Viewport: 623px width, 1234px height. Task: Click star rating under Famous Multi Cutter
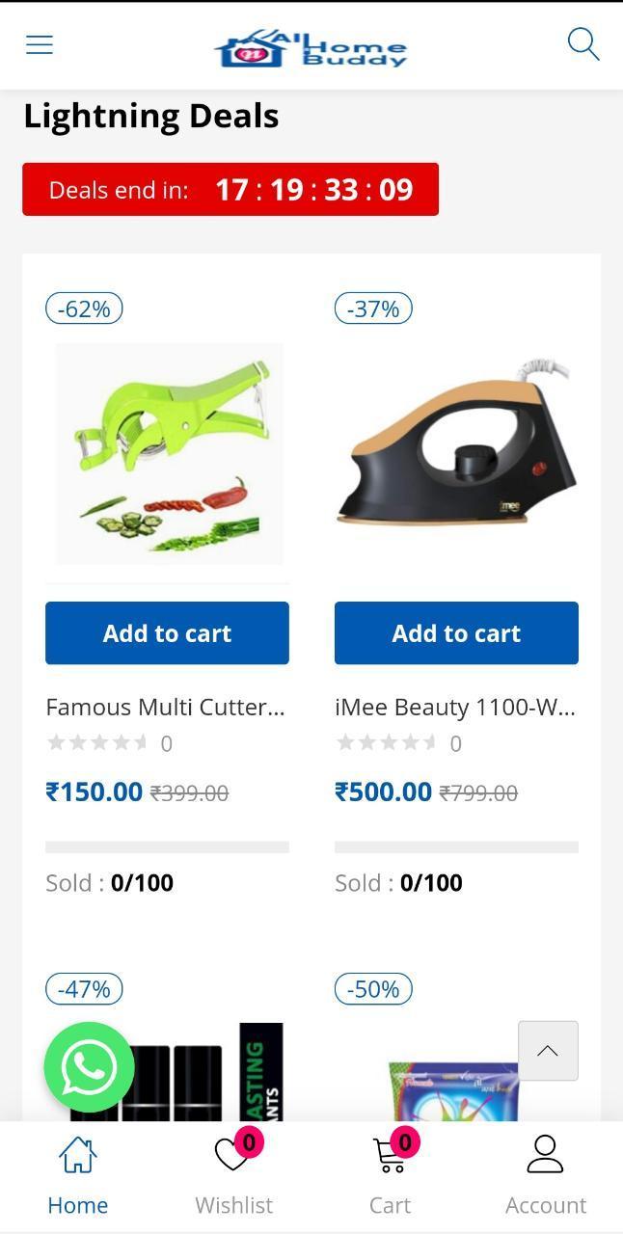[x=98, y=742]
